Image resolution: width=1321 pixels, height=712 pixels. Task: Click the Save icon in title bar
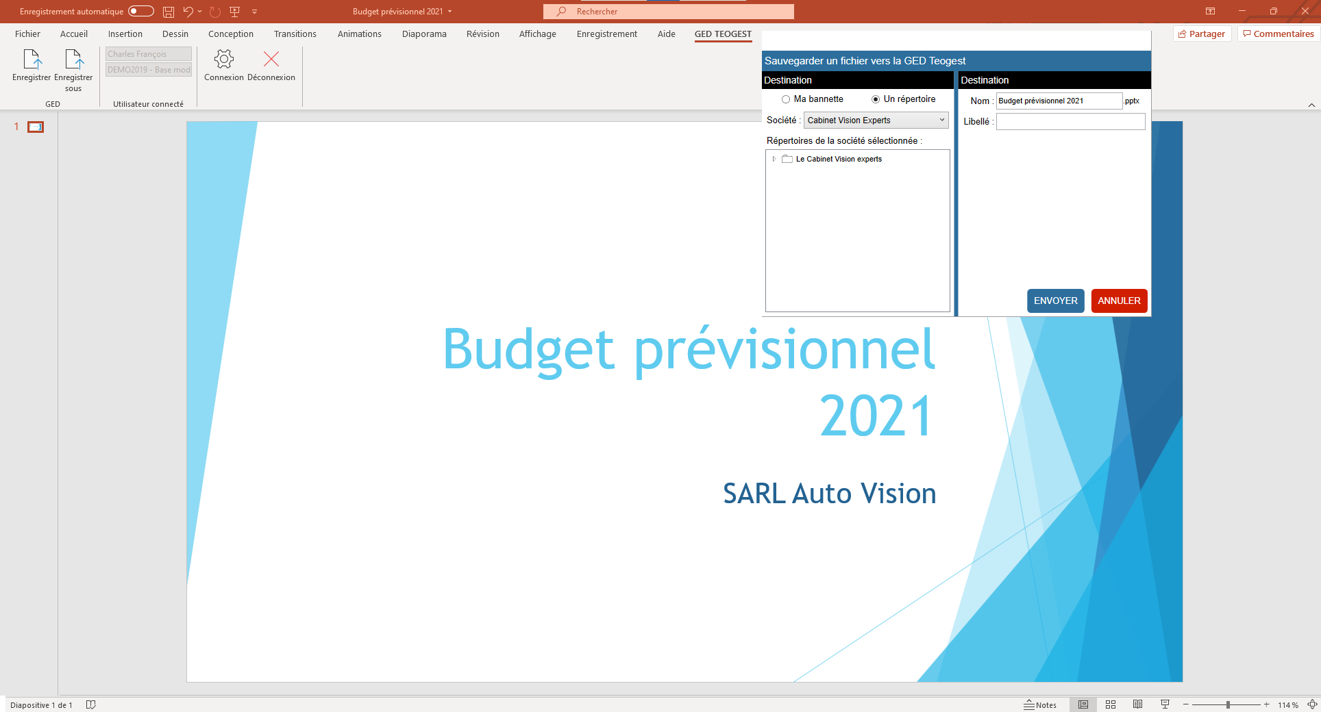pyautogui.click(x=169, y=12)
